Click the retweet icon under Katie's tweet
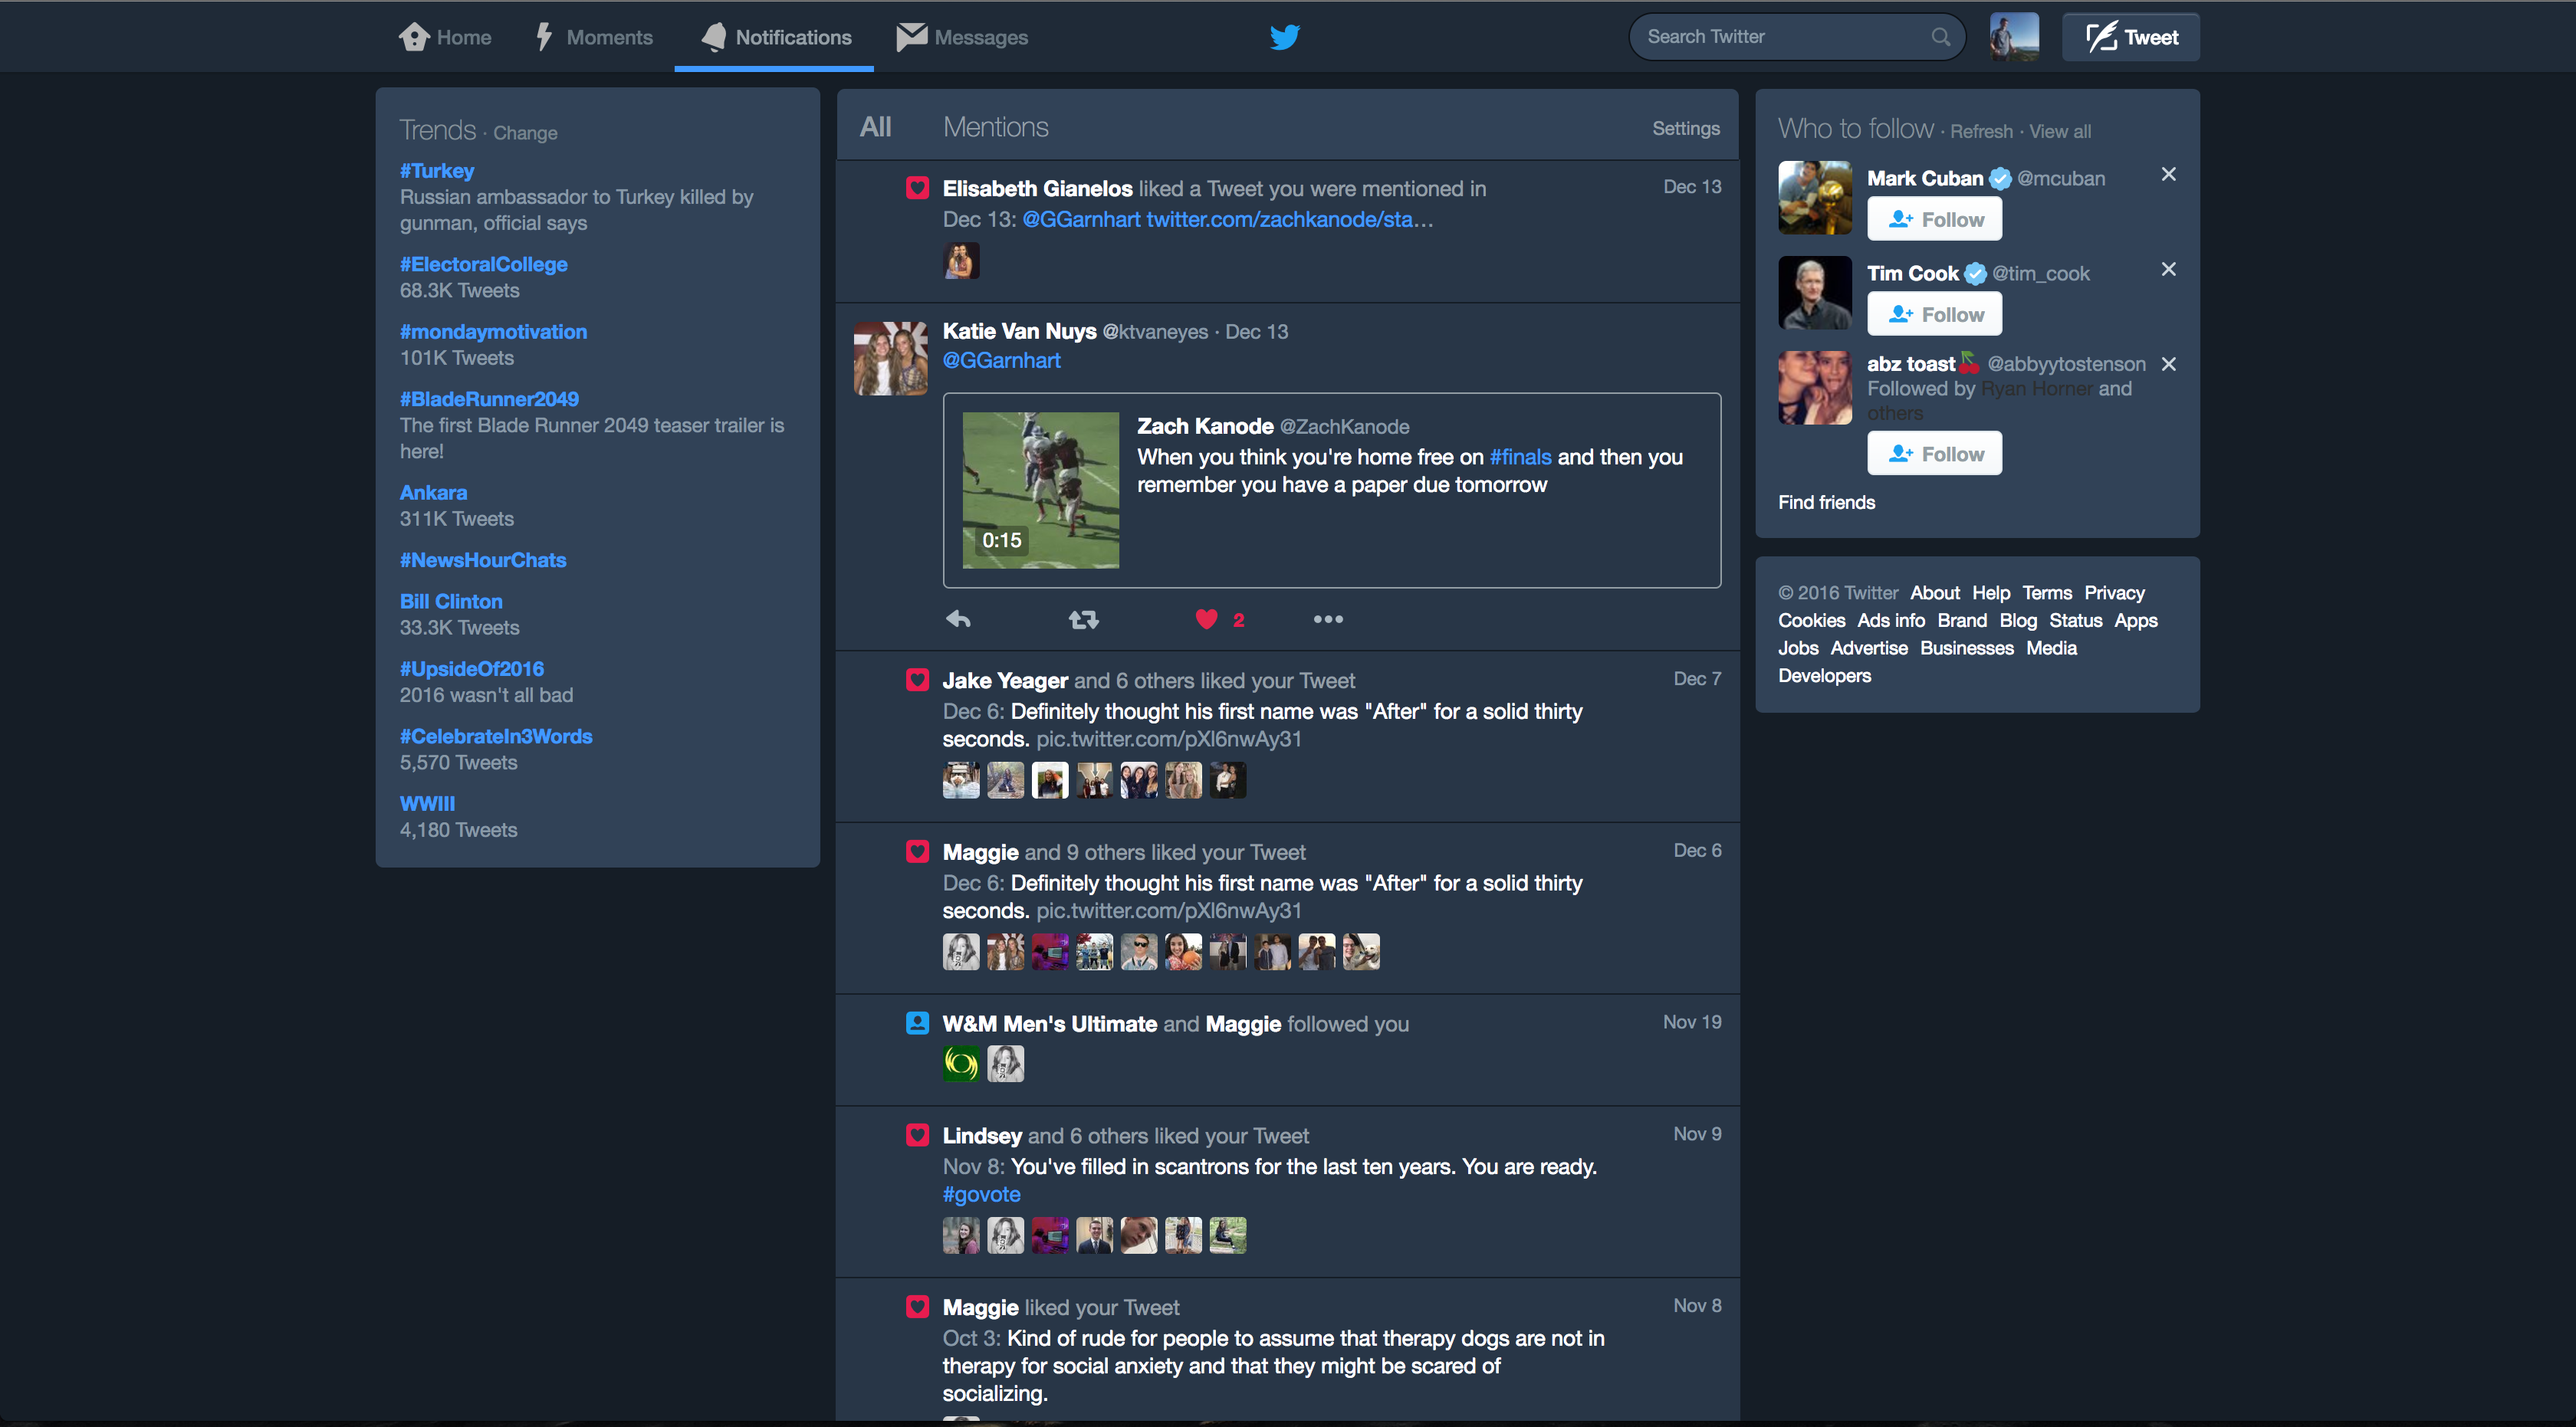 click(x=1083, y=619)
